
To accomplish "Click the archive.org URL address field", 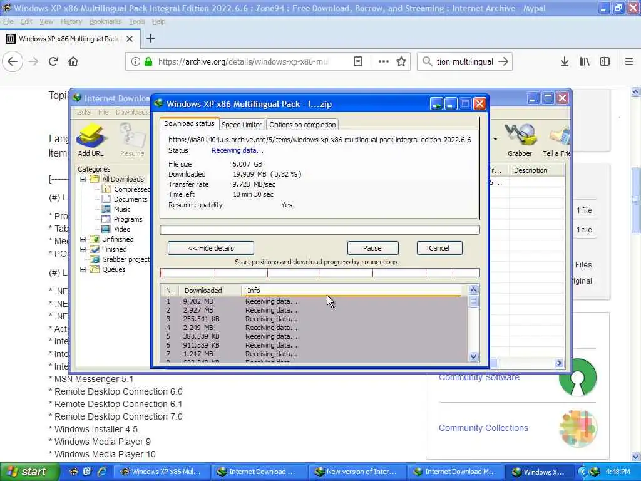I will tap(244, 62).
